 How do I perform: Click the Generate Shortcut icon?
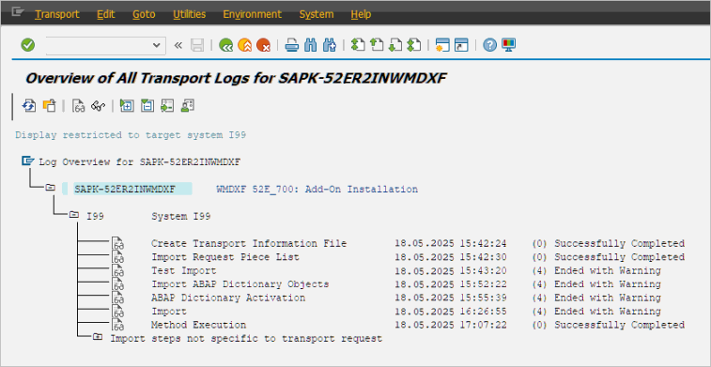click(x=461, y=45)
